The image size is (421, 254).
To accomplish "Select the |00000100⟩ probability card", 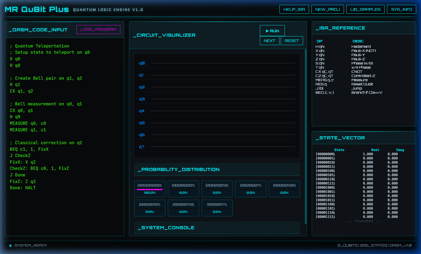I will [284, 189].
